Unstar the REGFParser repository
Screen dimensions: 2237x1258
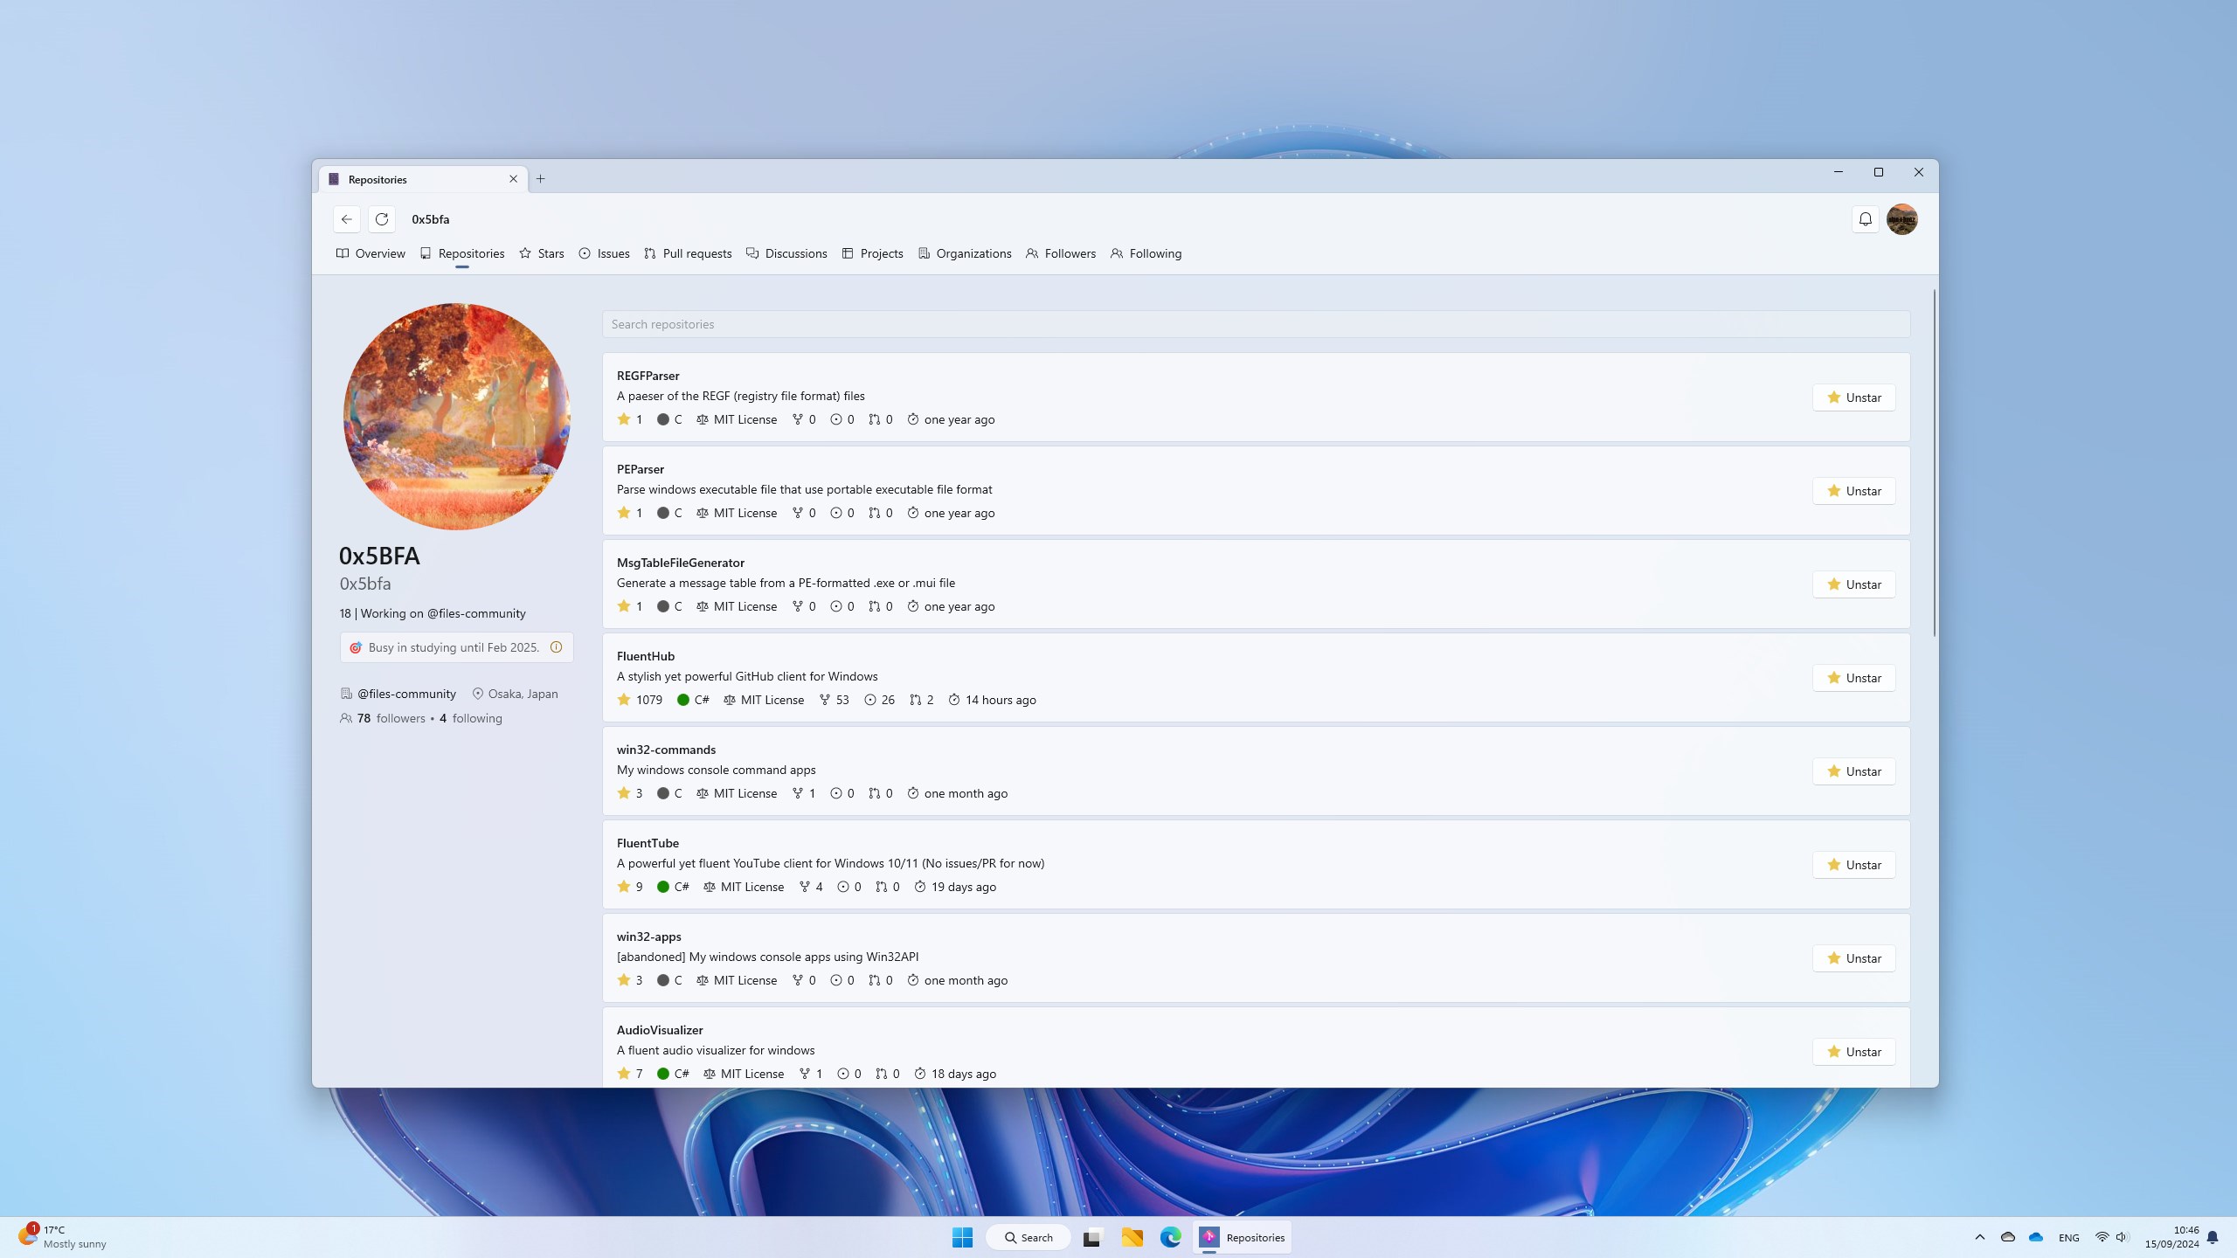point(1853,397)
